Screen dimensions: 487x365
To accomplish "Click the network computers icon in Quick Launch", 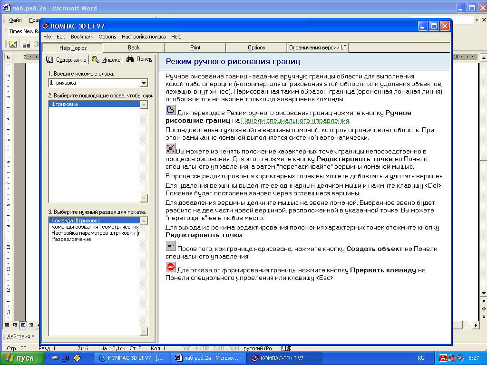I will pos(66,358).
